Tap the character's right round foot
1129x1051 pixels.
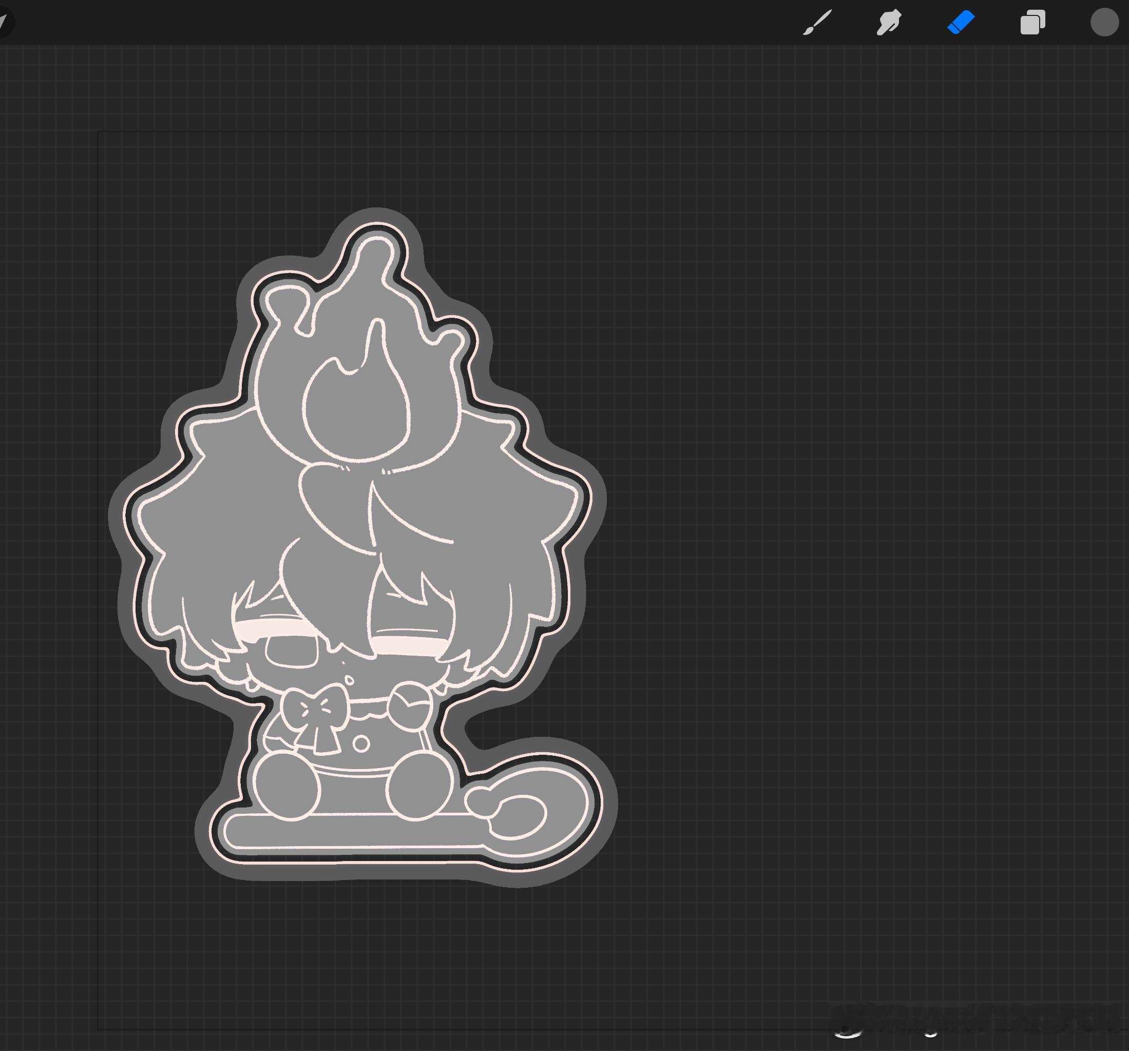click(419, 785)
